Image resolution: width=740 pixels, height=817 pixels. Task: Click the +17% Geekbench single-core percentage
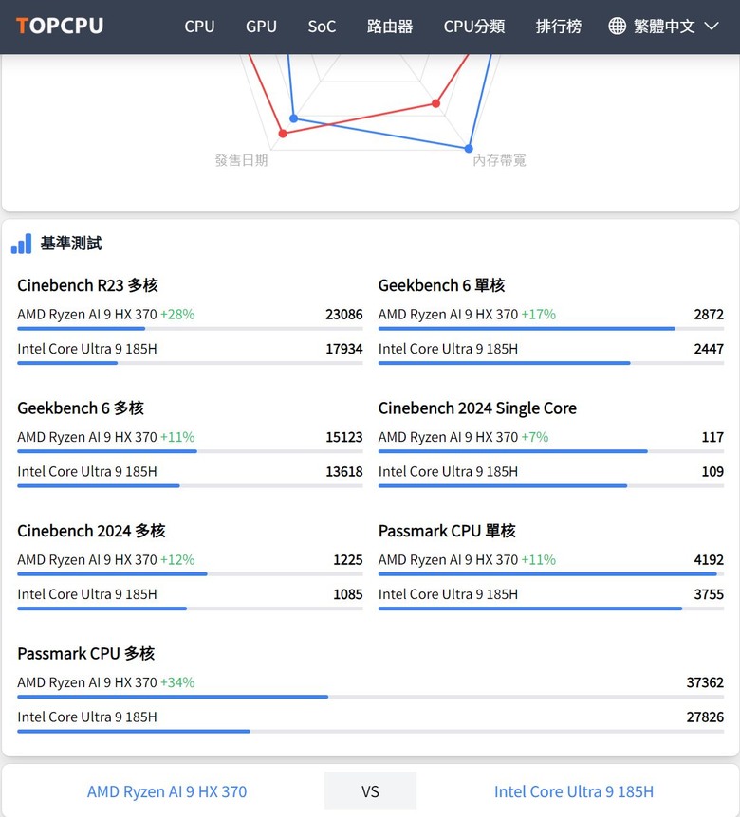(539, 314)
